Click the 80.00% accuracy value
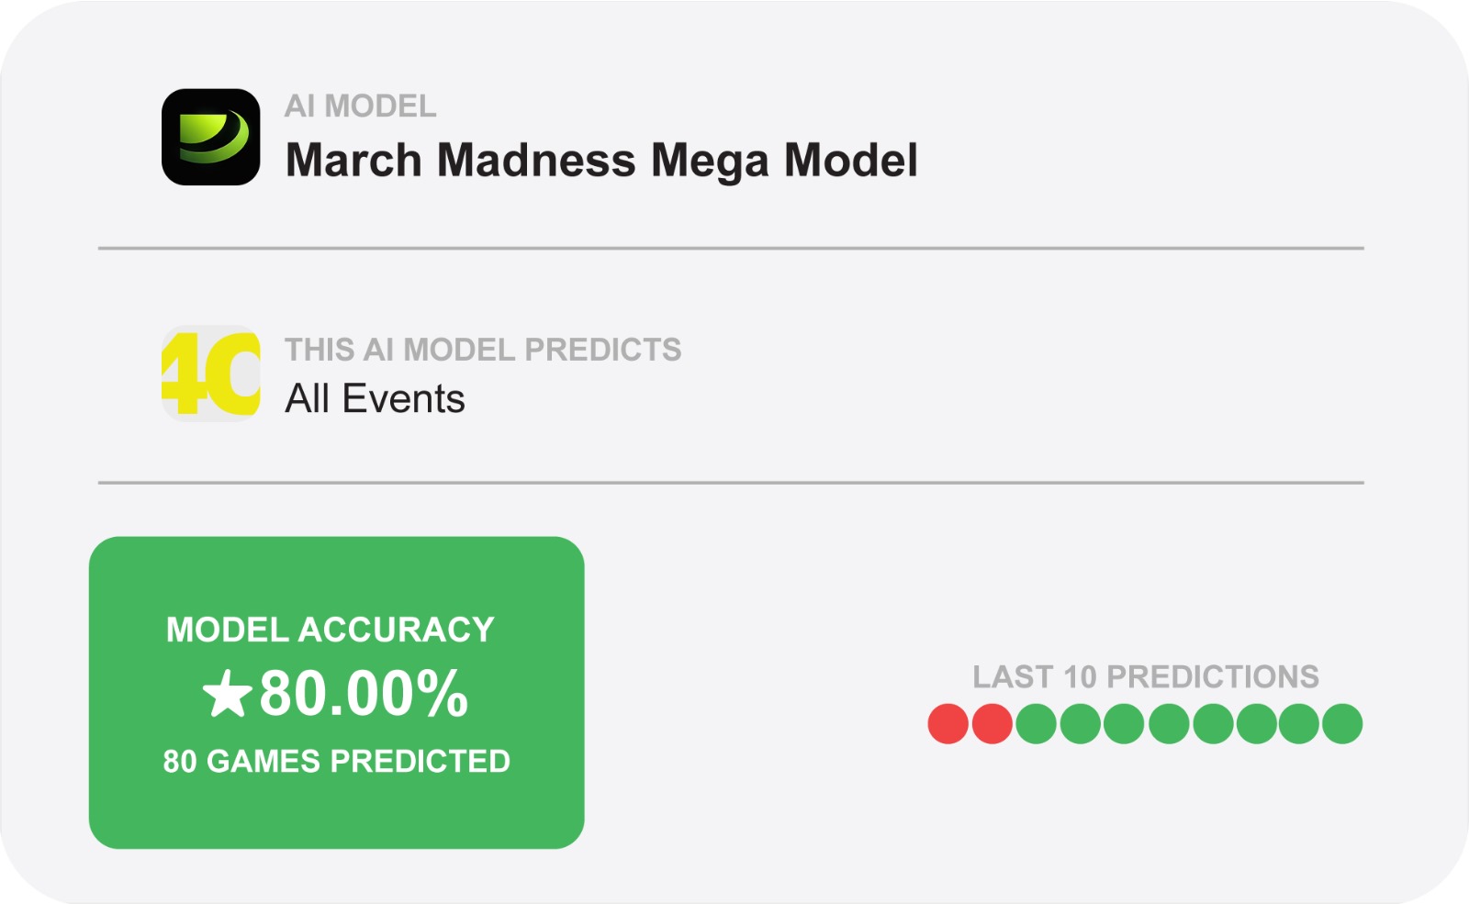 pos(364,694)
